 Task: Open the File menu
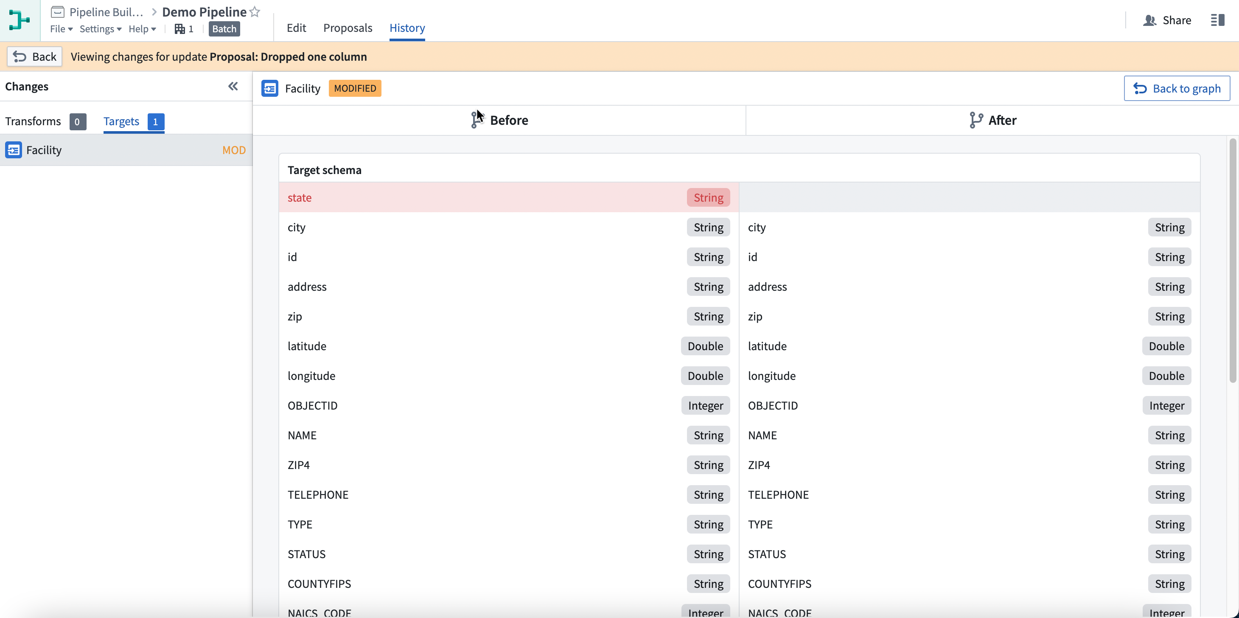[61, 28]
